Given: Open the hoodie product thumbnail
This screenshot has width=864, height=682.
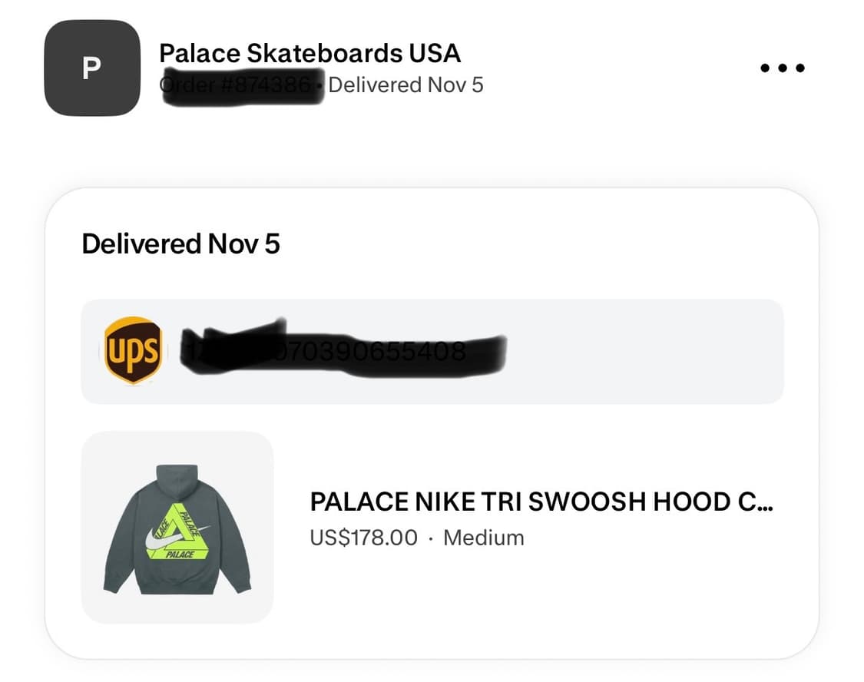Looking at the screenshot, I should tap(177, 527).
